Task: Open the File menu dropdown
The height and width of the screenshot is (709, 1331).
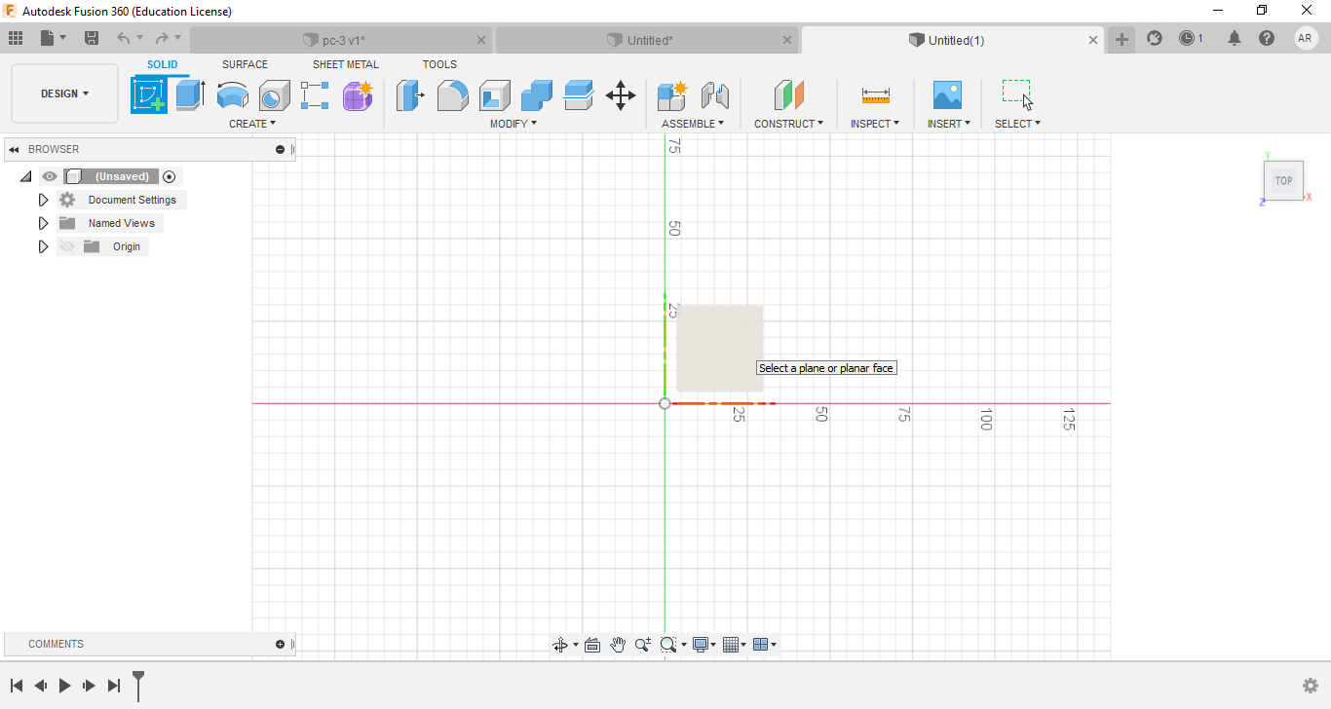Action: pyautogui.click(x=54, y=38)
